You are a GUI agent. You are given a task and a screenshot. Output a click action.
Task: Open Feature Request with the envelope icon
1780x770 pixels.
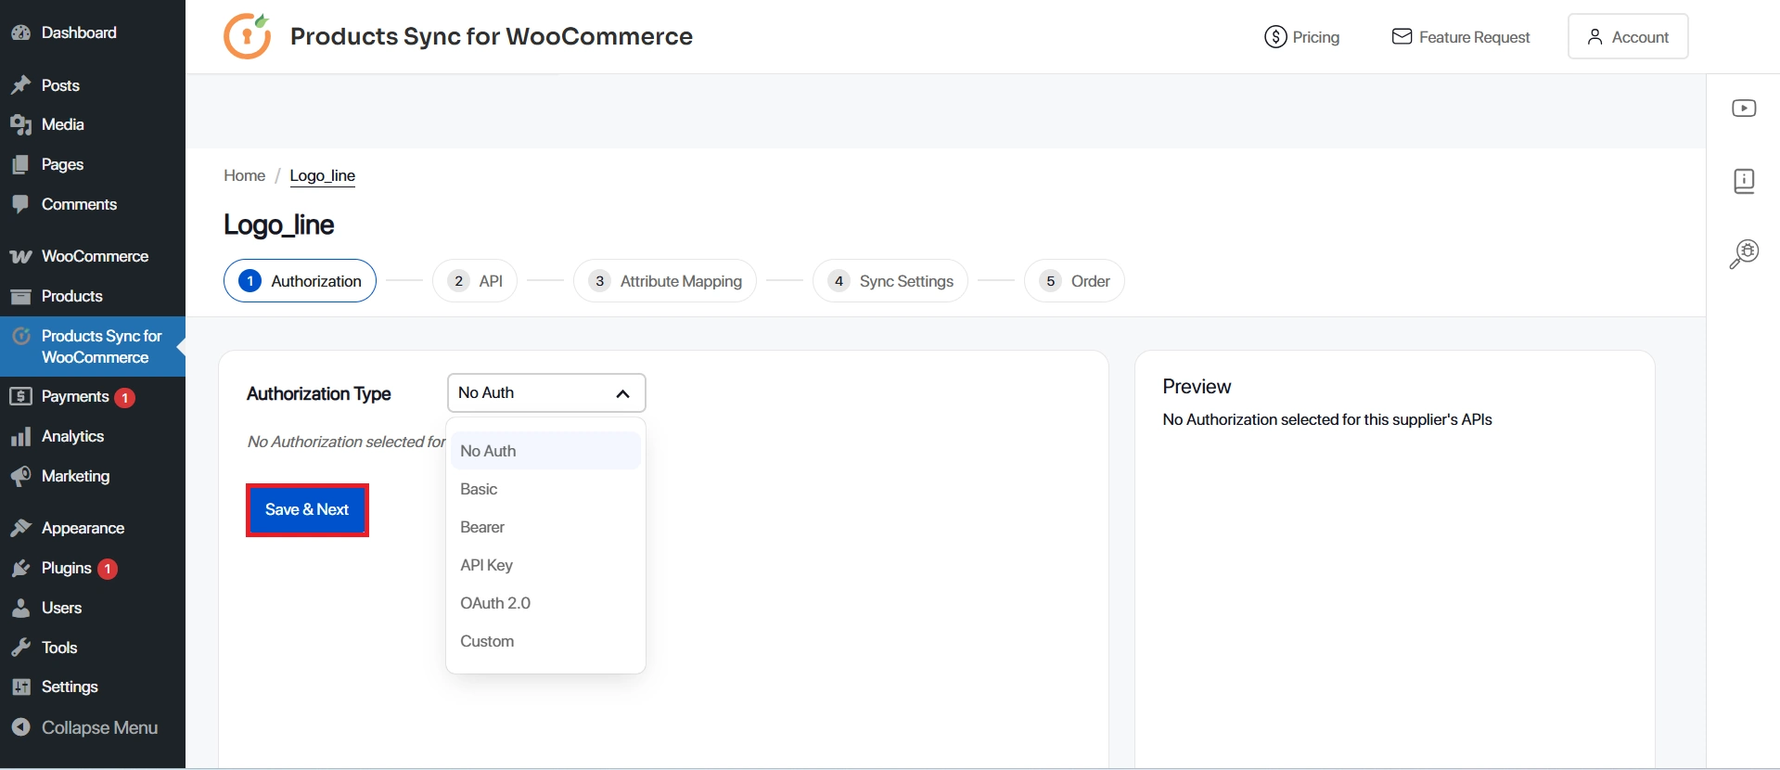click(x=1461, y=37)
